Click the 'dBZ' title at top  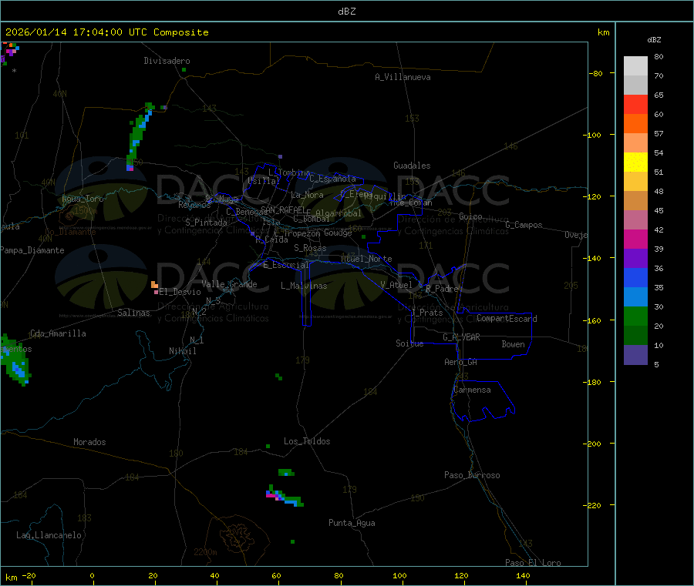(346, 12)
